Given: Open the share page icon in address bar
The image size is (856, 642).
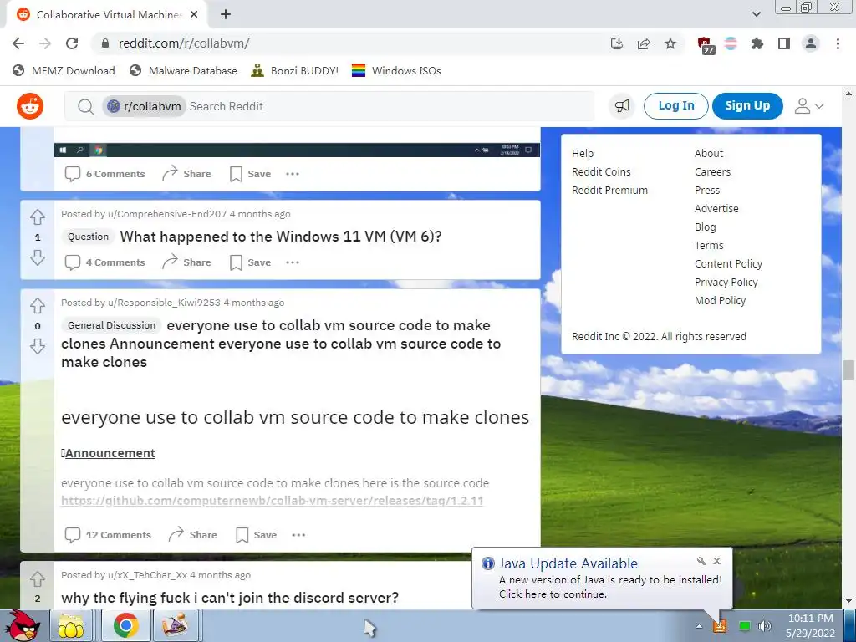Looking at the screenshot, I should [644, 43].
